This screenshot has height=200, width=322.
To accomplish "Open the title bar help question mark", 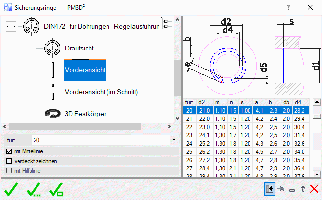I will [288, 7].
